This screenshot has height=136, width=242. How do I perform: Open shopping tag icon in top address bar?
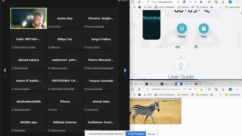tap(184, 2)
